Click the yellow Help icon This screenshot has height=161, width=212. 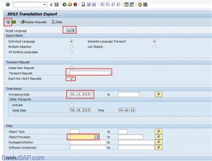click(140, 4)
